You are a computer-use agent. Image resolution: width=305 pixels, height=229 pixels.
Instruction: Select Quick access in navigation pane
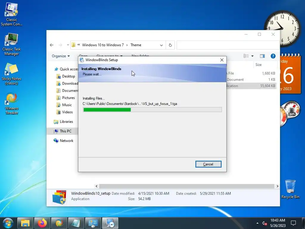pyautogui.click(x=66, y=69)
